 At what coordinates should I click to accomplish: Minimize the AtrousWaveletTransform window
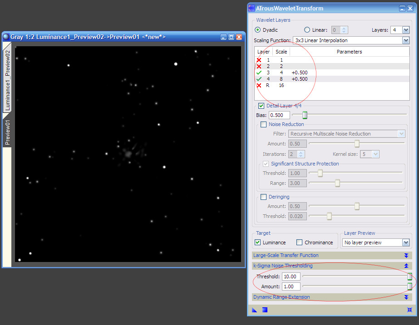point(402,9)
